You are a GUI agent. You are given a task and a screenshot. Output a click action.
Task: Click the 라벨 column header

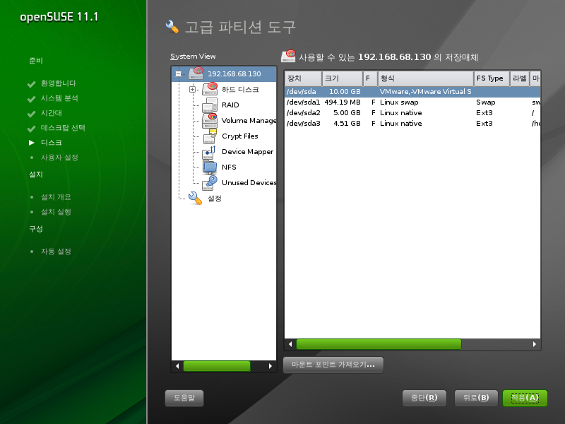coord(520,78)
